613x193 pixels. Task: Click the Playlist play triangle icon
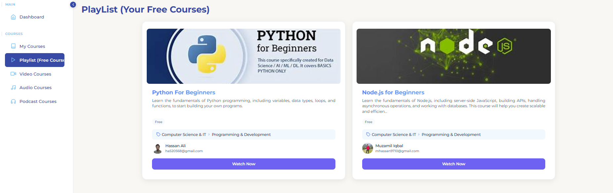point(13,60)
